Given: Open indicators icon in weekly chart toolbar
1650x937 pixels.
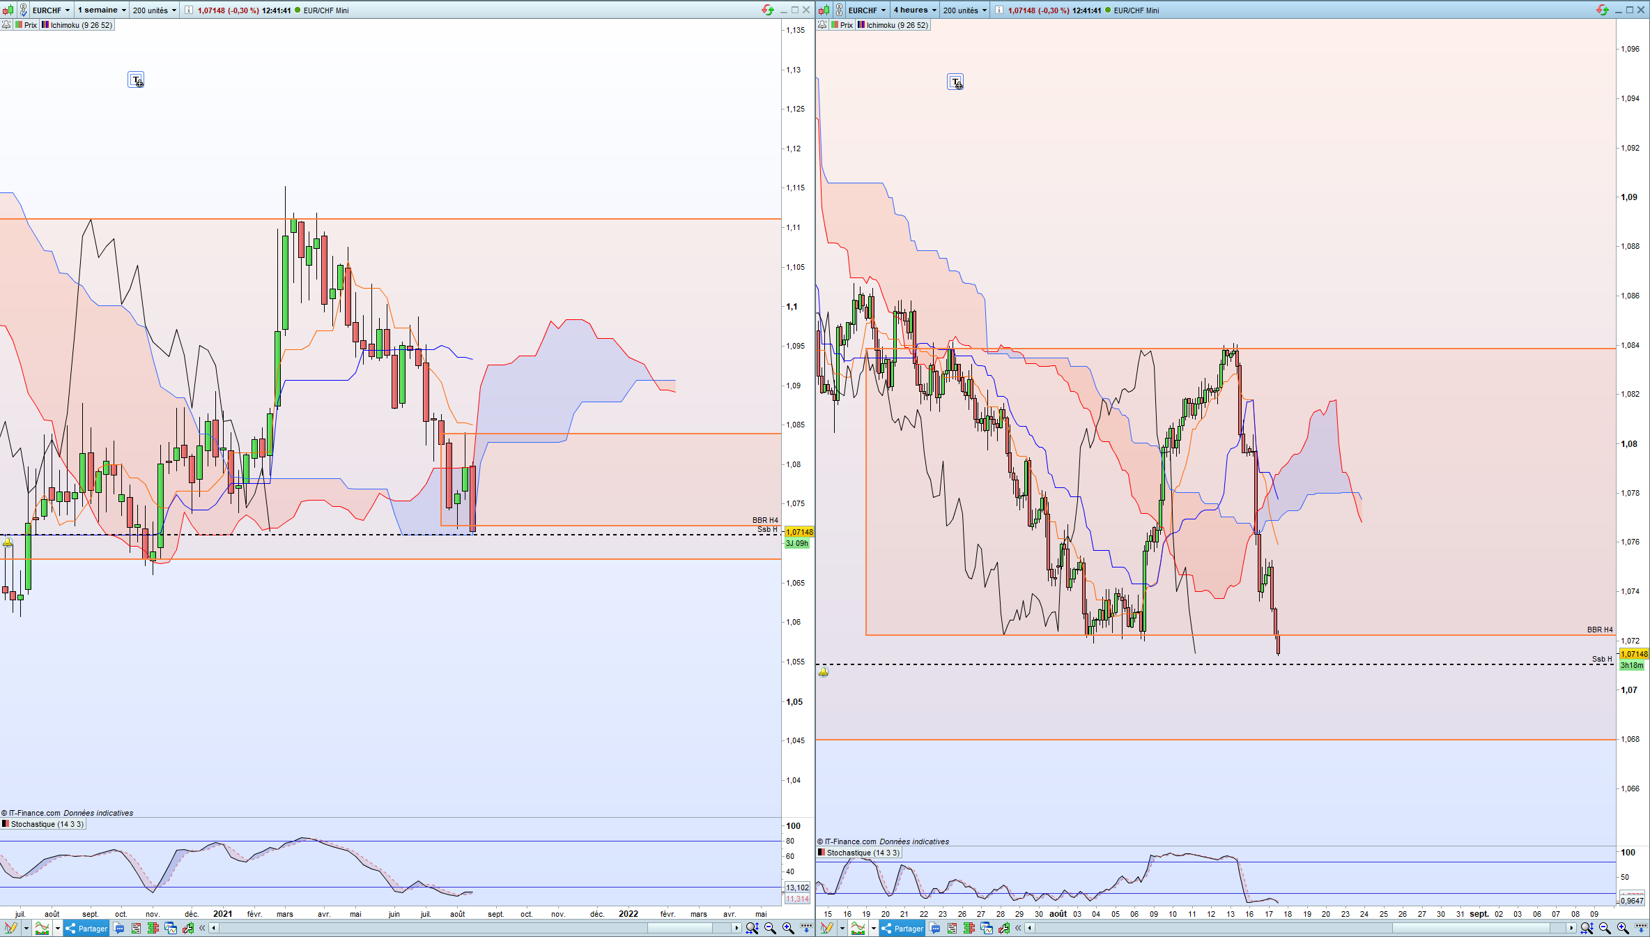Looking at the screenshot, I should pyautogui.click(x=43, y=928).
